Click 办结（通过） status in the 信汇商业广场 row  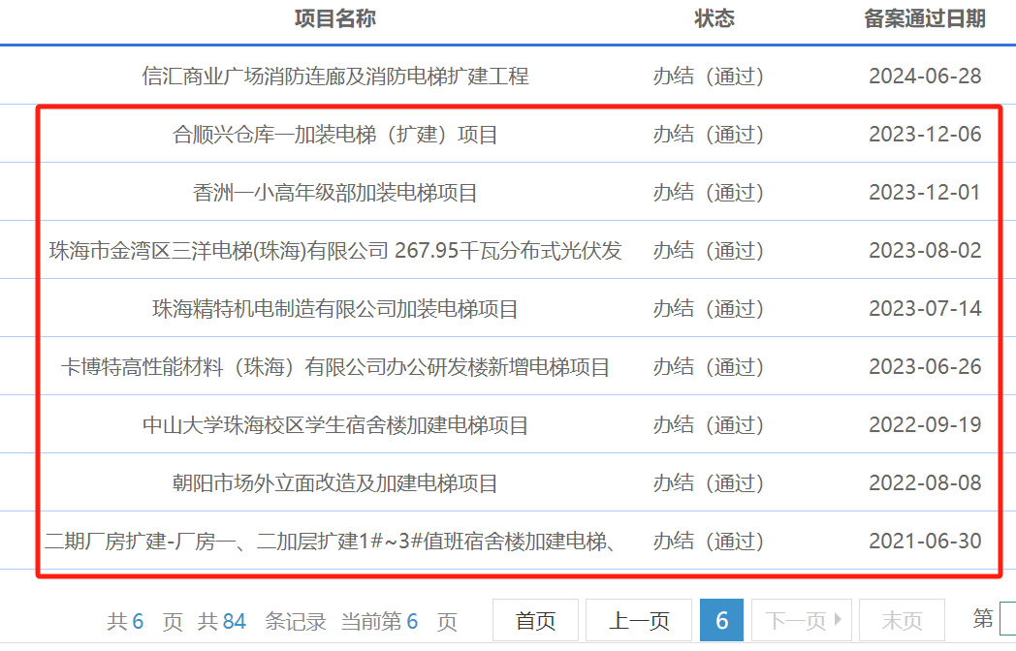(709, 77)
